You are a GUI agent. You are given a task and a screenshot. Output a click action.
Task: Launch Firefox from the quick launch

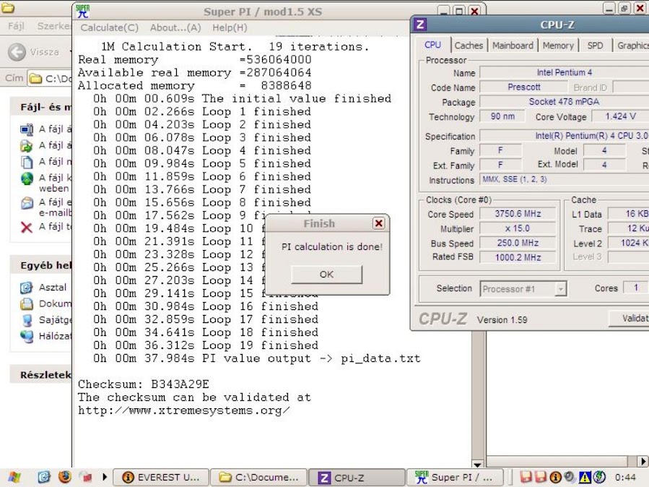[64, 477]
